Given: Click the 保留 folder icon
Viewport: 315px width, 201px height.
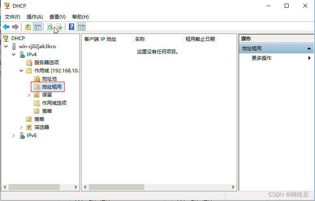Looking at the screenshot, I should pyautogui.click(x=36, y=95).
